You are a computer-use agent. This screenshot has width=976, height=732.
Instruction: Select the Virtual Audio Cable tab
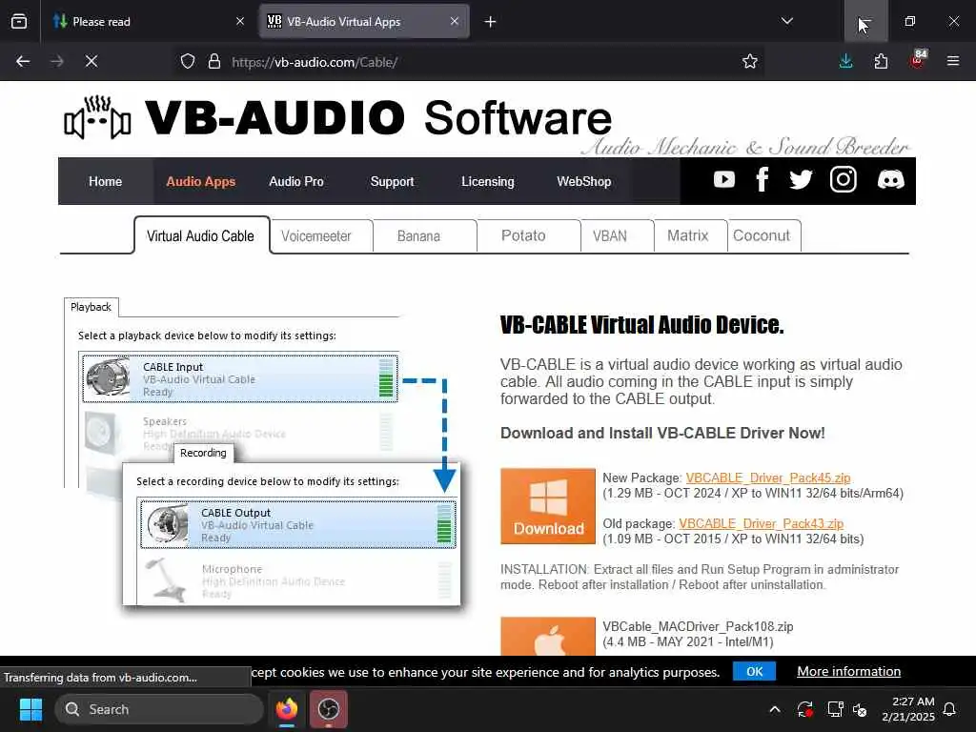(200, 236)
